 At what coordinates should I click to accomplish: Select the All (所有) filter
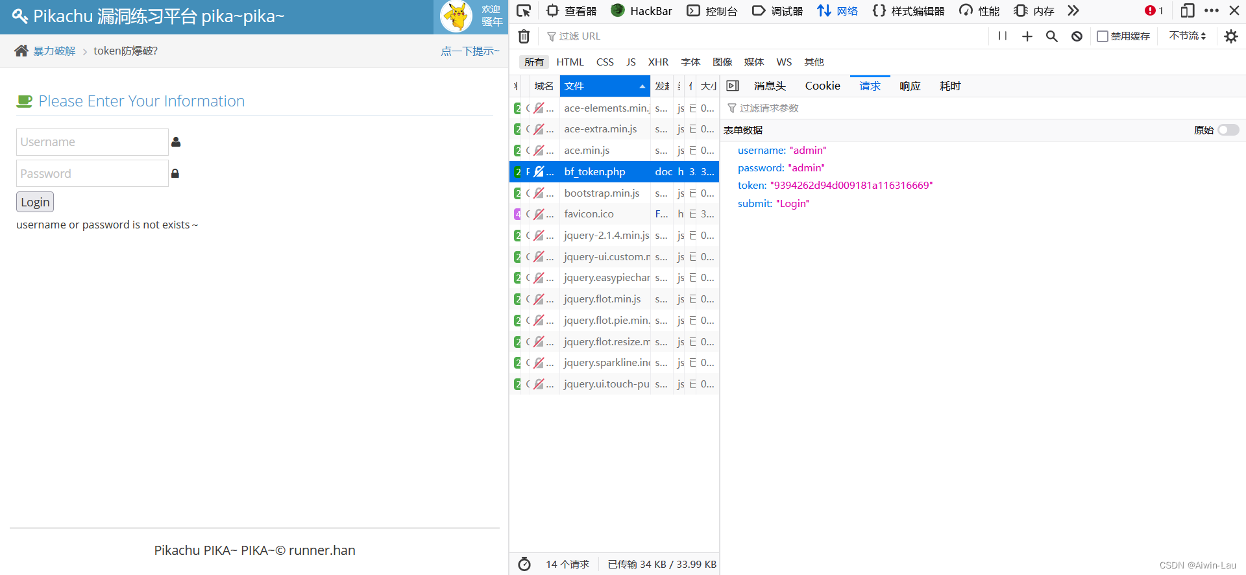[x=534, y=62]
